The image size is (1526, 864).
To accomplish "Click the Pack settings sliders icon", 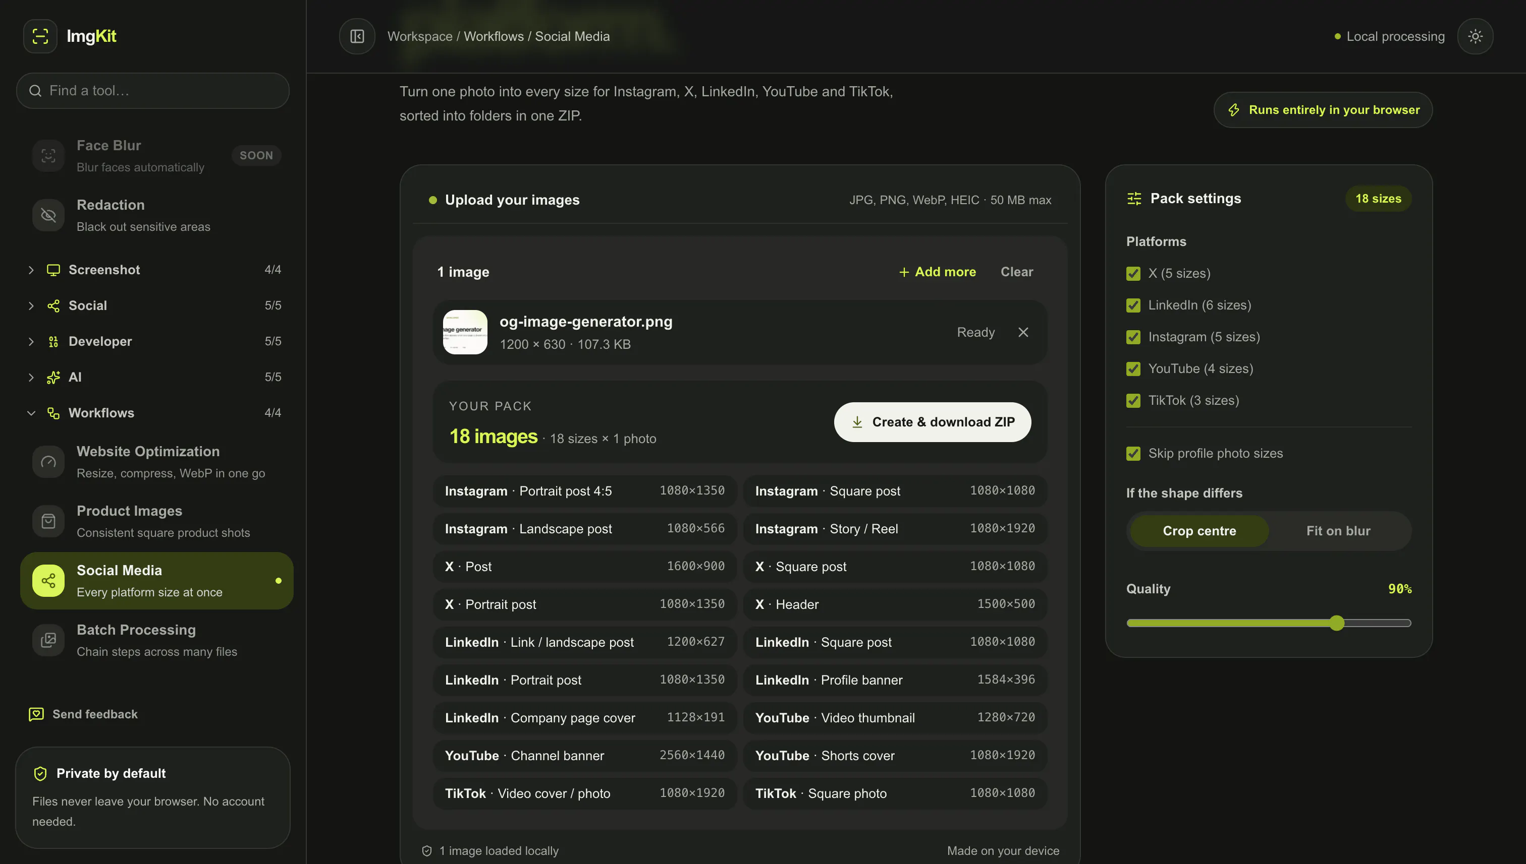I will point(1134,198).
